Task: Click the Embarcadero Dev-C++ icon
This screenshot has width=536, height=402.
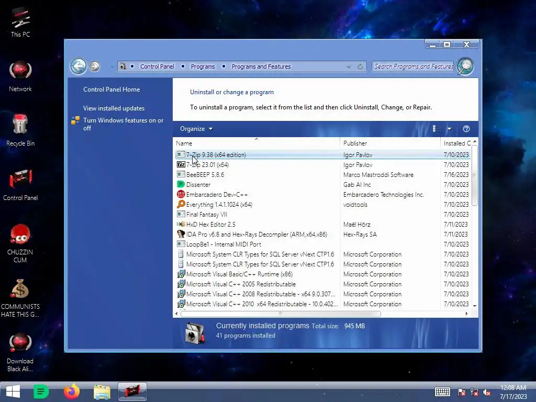Action: coord(181,194)
